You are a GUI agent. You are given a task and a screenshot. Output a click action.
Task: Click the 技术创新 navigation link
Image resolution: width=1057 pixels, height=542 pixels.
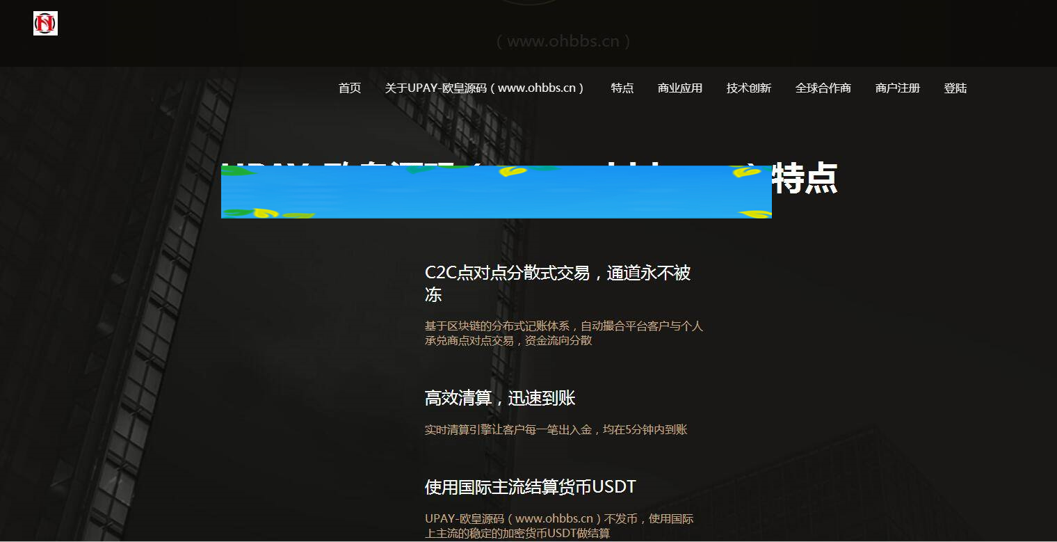click(748, 88)
